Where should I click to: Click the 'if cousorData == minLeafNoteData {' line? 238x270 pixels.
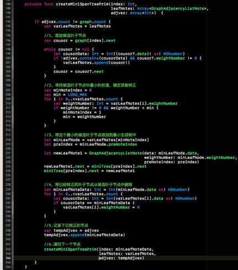[94, 203]
